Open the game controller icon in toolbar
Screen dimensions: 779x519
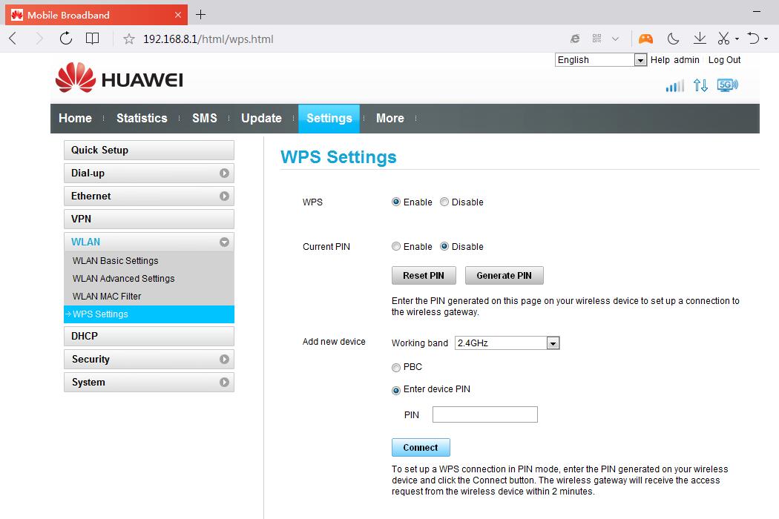pyautogui.click(x=646, y=39)
